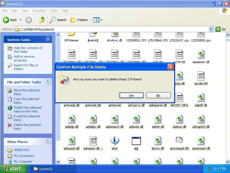Collapse the Other Places panel

pos(48,141)
